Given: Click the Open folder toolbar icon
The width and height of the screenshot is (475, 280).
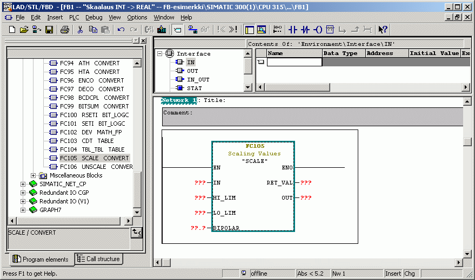Looking at the screenshot, I should click(x=24, y=30).
